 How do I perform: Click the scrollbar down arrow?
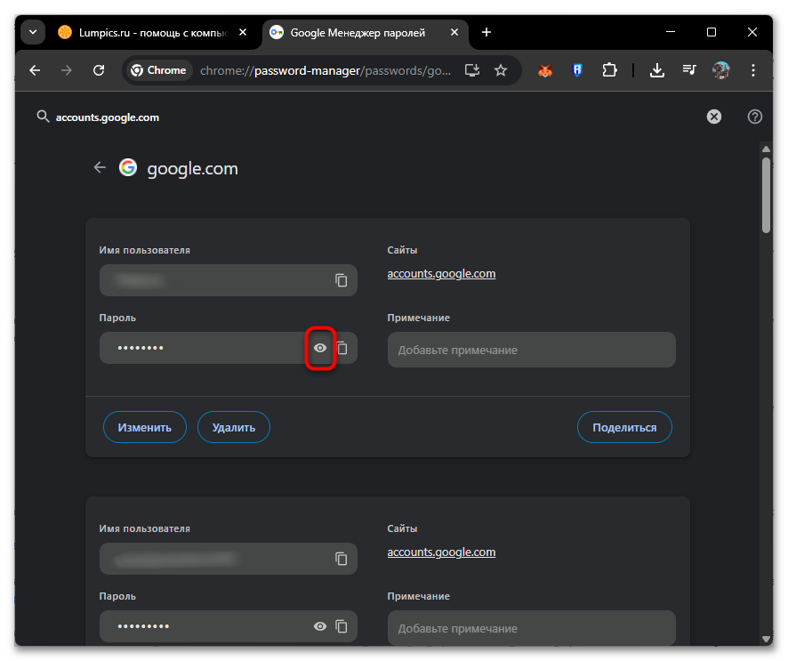click(x=766, y=640)
